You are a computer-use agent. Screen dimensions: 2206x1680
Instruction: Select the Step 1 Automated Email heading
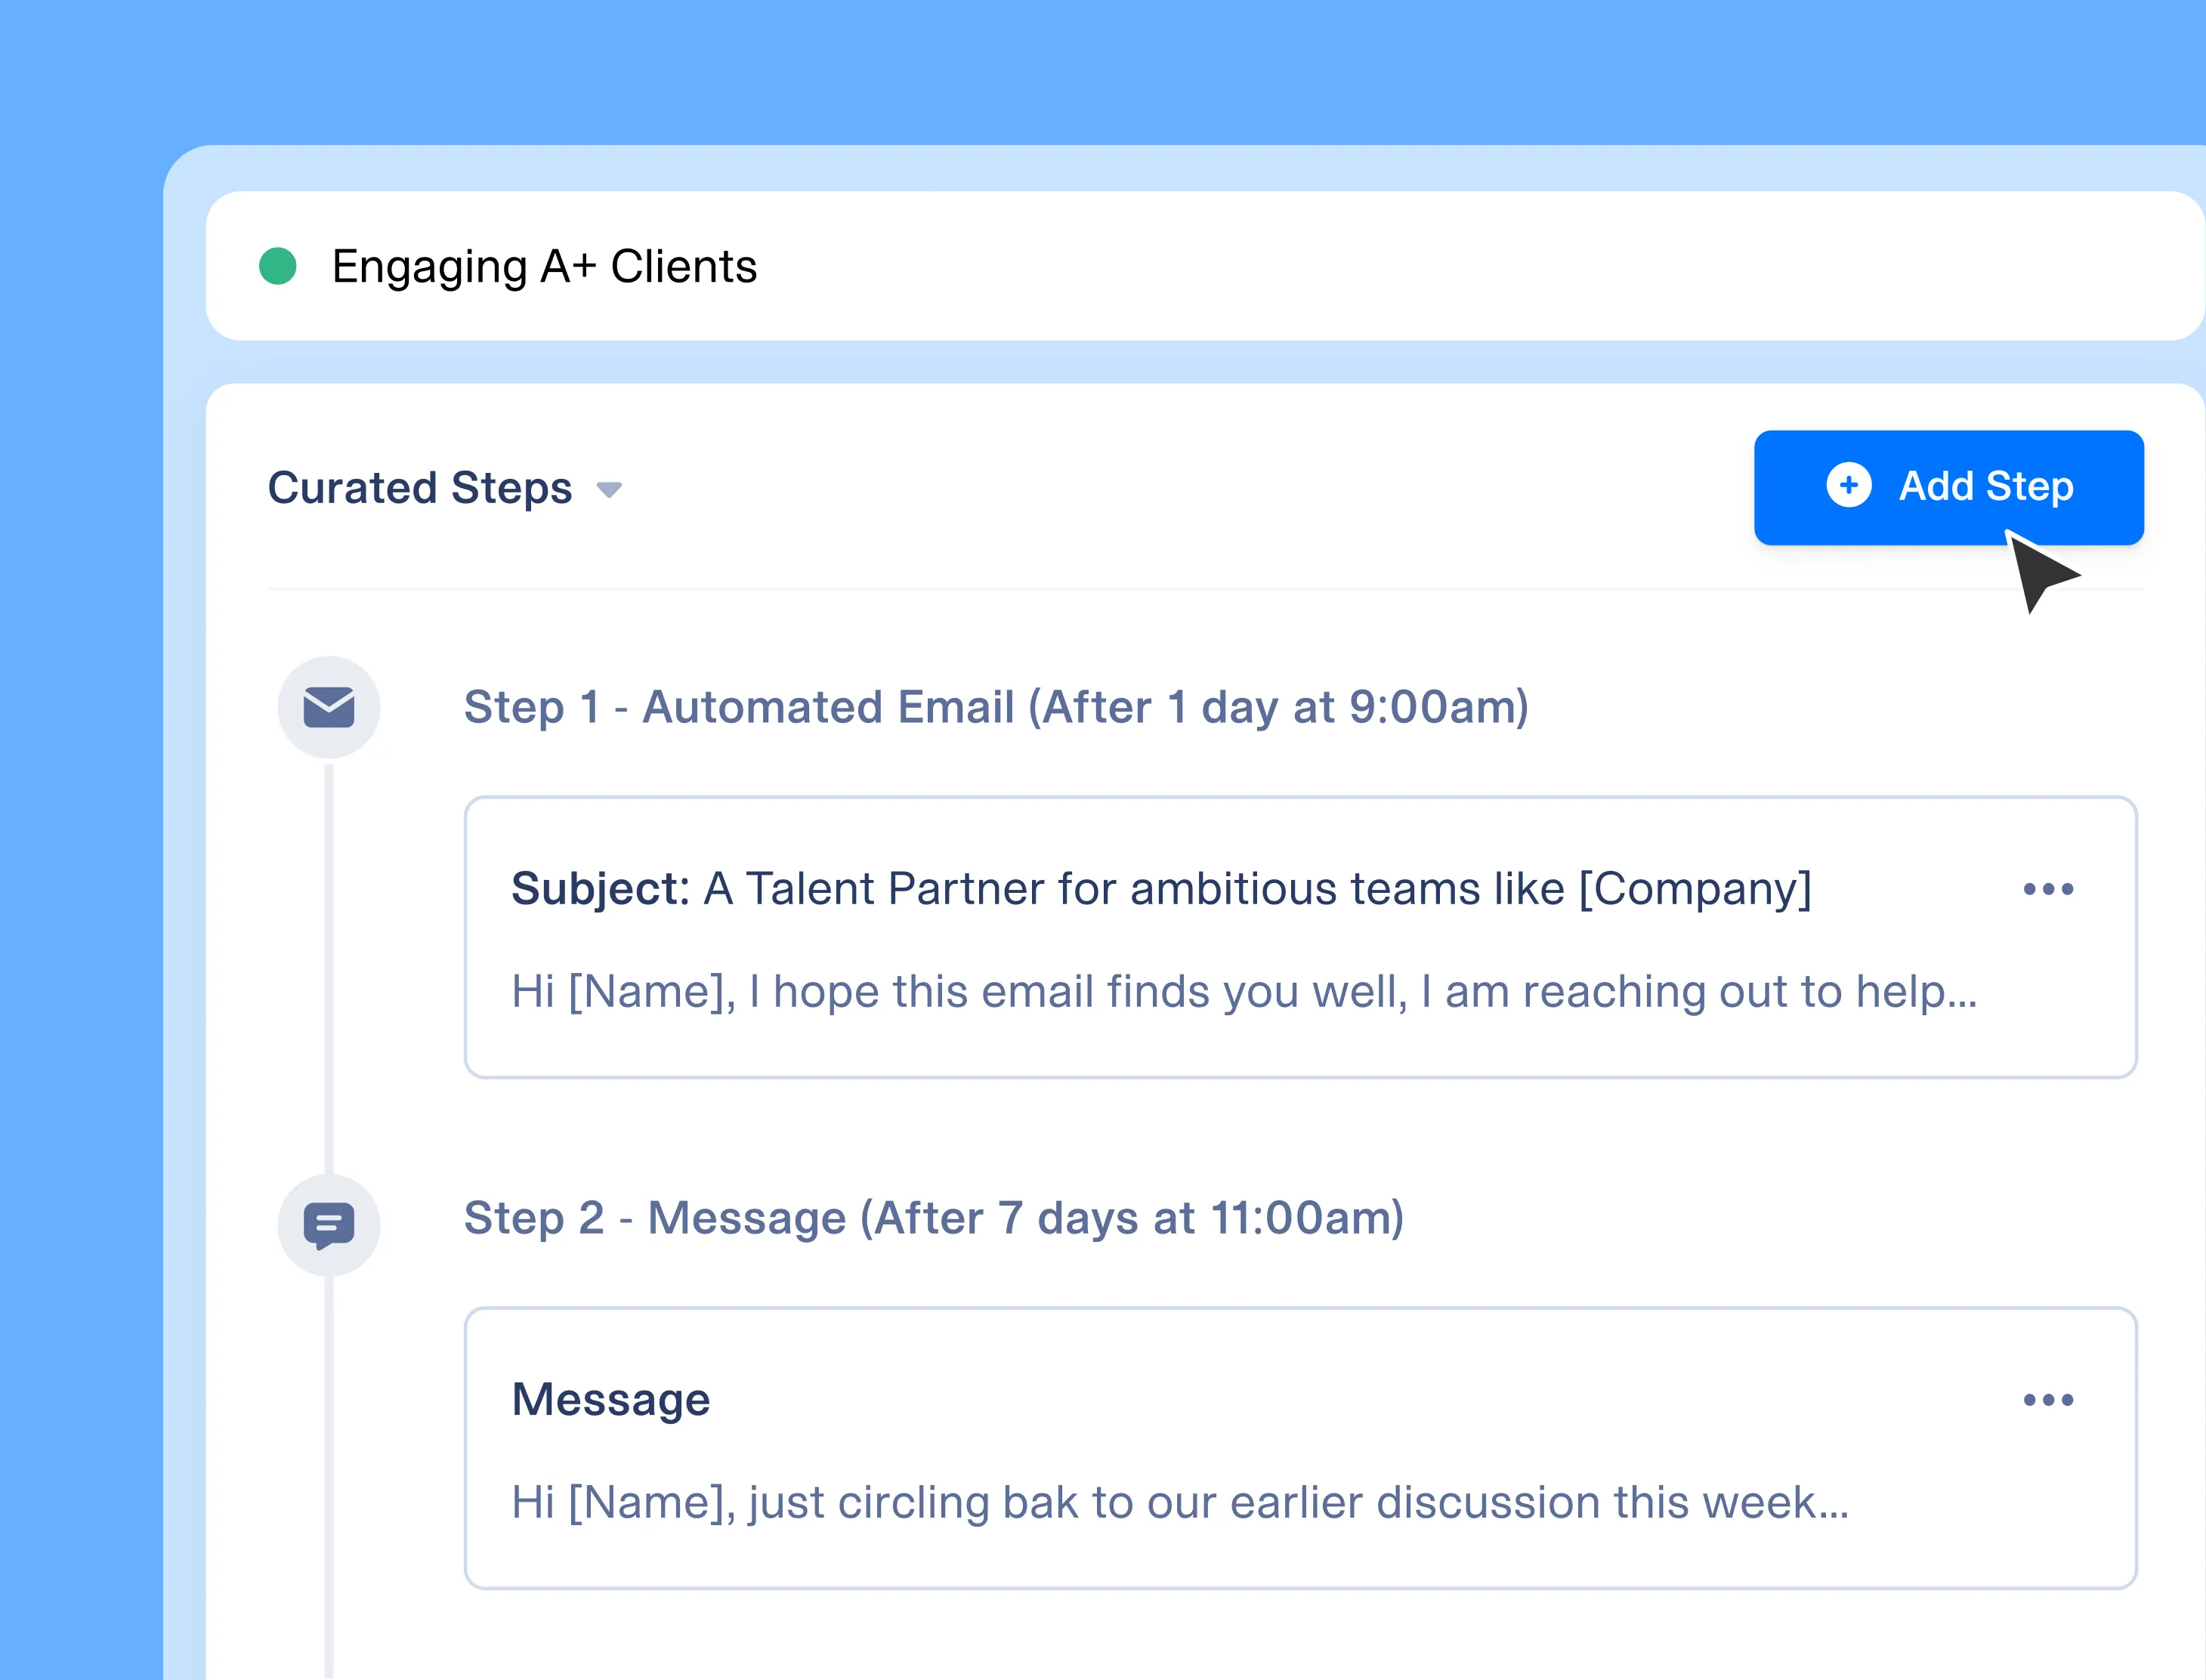coord(995,707)
